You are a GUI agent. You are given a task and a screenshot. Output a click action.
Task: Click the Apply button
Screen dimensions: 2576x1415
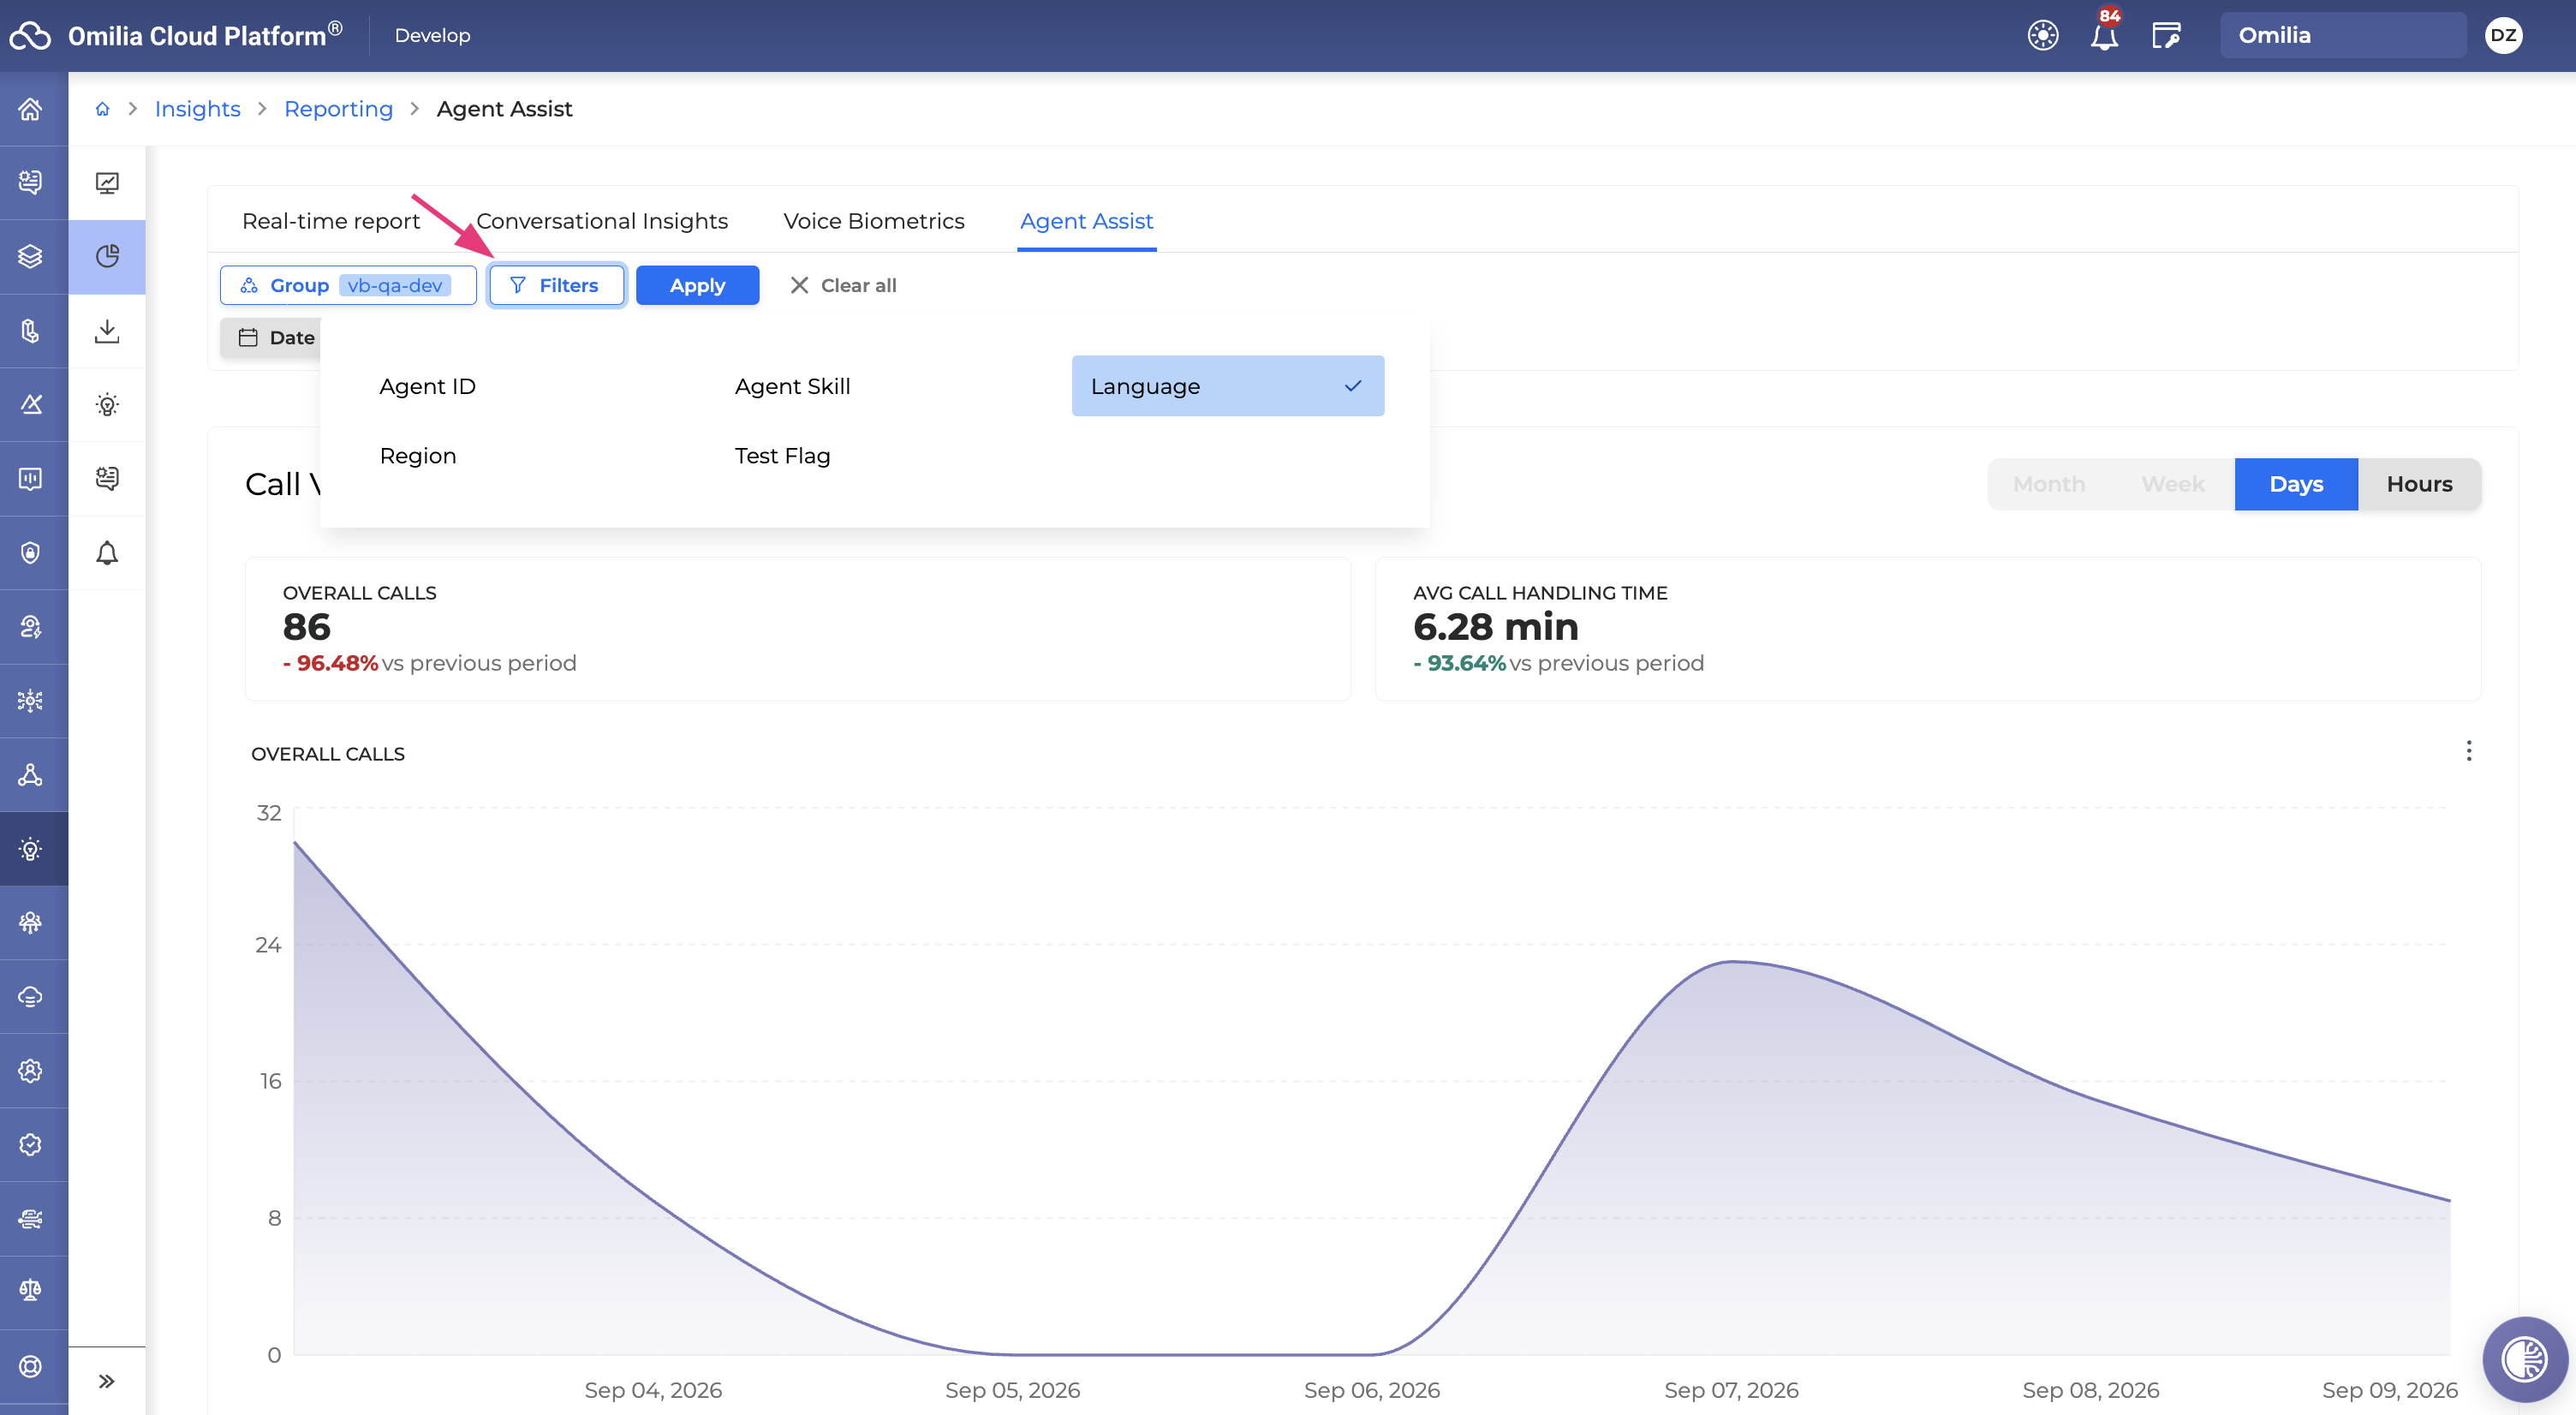click(x=697, y=285)
